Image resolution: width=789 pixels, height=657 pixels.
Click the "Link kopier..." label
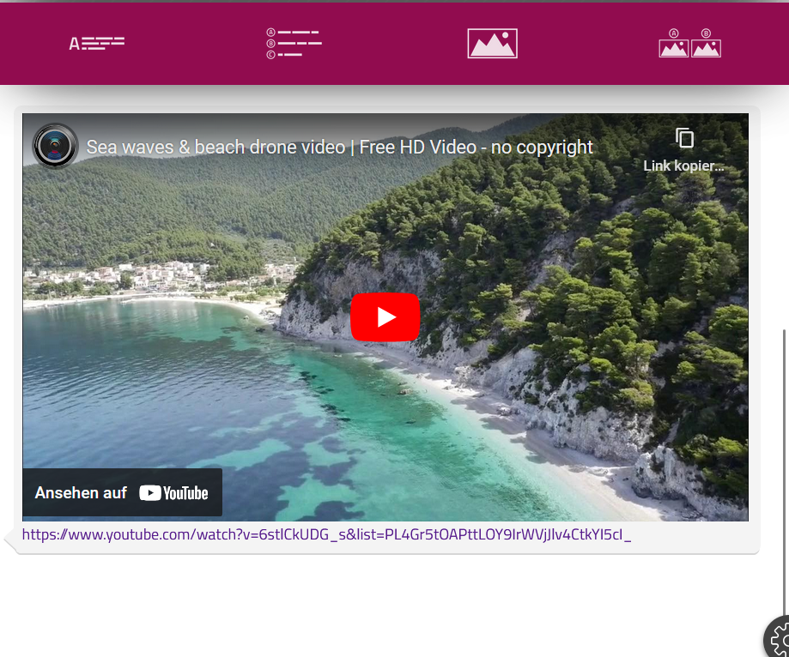(x=683, y=166)
